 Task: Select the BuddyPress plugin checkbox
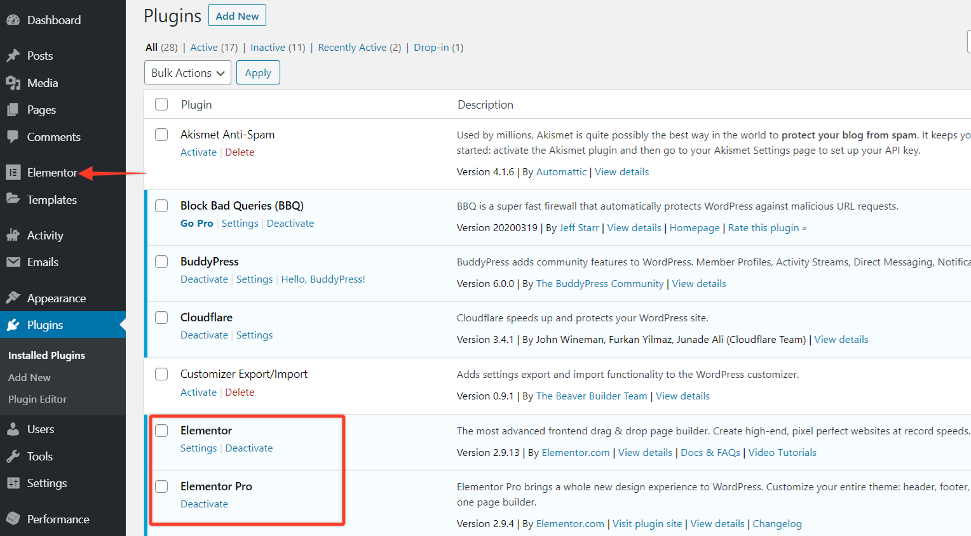161,262
